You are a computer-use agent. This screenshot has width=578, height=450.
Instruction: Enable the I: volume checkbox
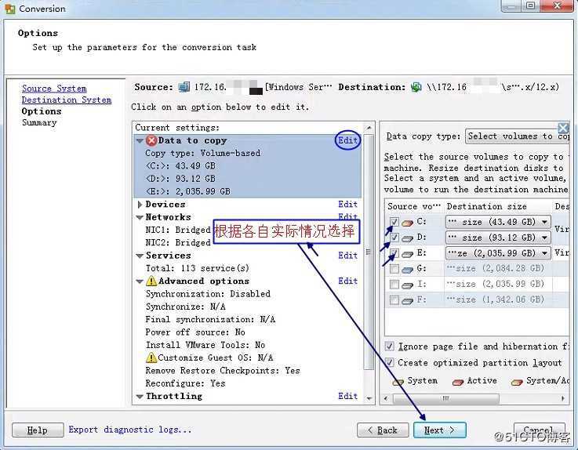(394, 284)
